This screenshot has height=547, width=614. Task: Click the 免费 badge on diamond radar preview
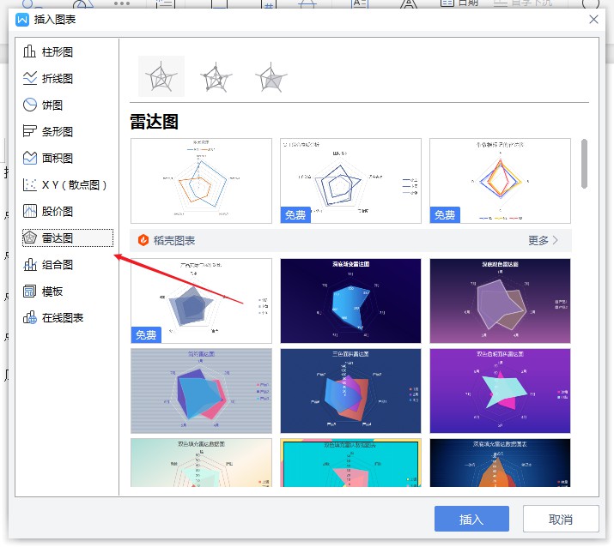pos(445,215)
